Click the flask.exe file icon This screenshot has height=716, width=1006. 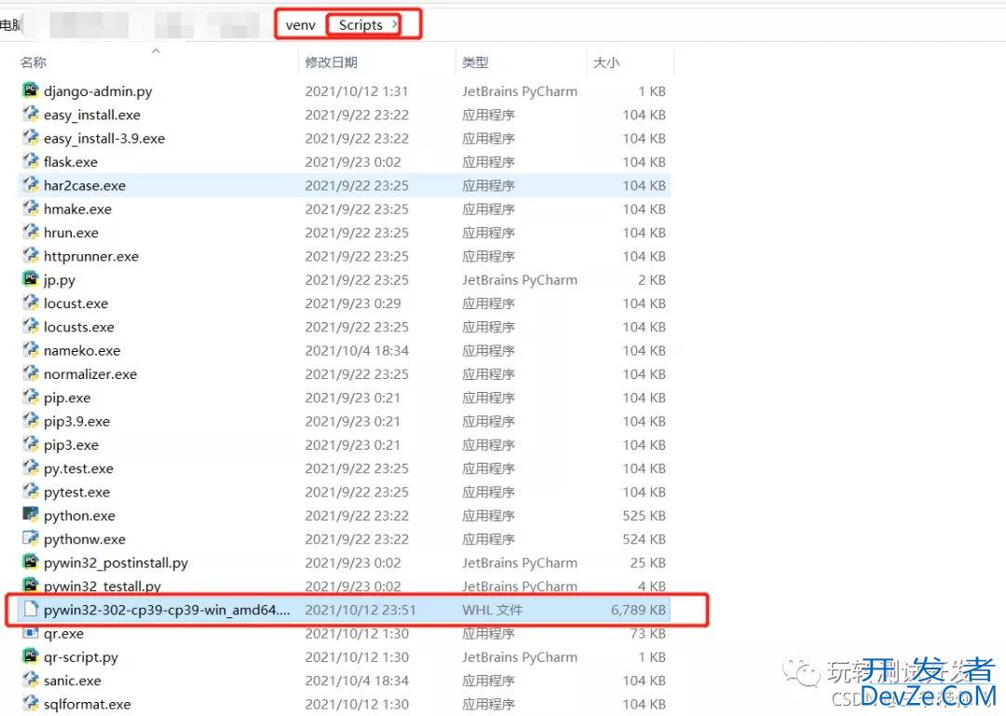[x=30, y=161]
